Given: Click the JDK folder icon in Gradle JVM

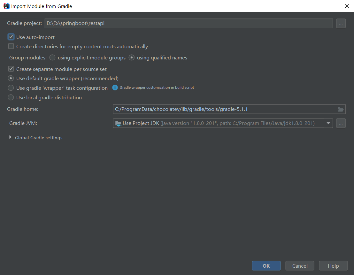Looking at the screenshot, I should click(118, 123).
